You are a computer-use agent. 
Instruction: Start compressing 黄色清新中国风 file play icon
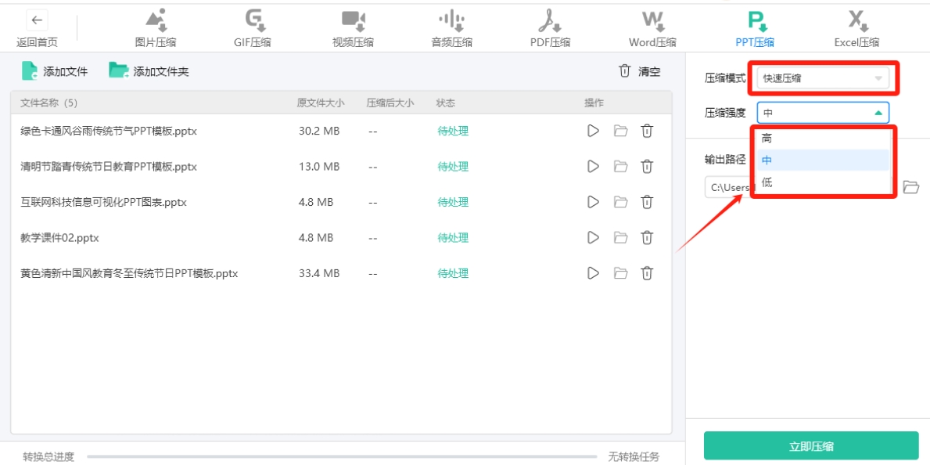[x=593, y=273]
